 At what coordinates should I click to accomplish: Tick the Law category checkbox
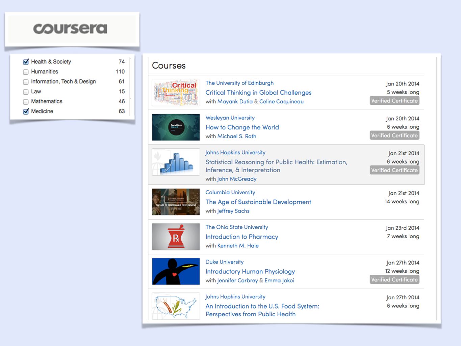click(x=26, y=92)
